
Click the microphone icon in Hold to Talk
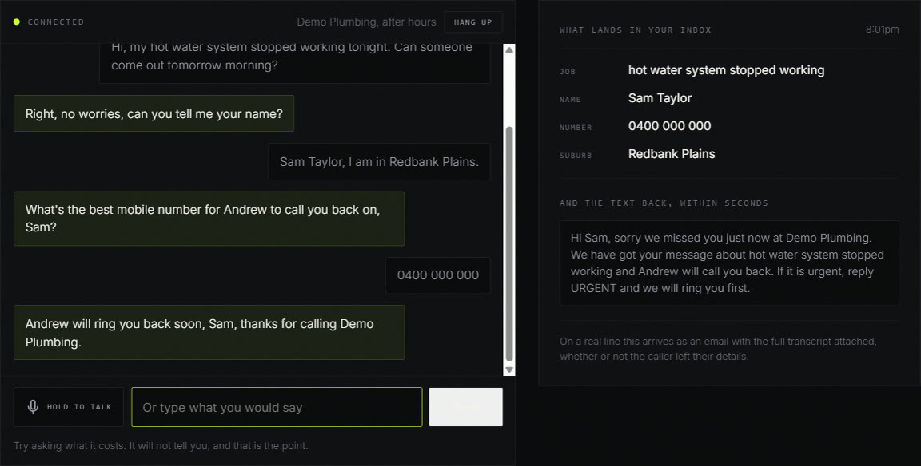pyautogui.click(x=33, y=407)
